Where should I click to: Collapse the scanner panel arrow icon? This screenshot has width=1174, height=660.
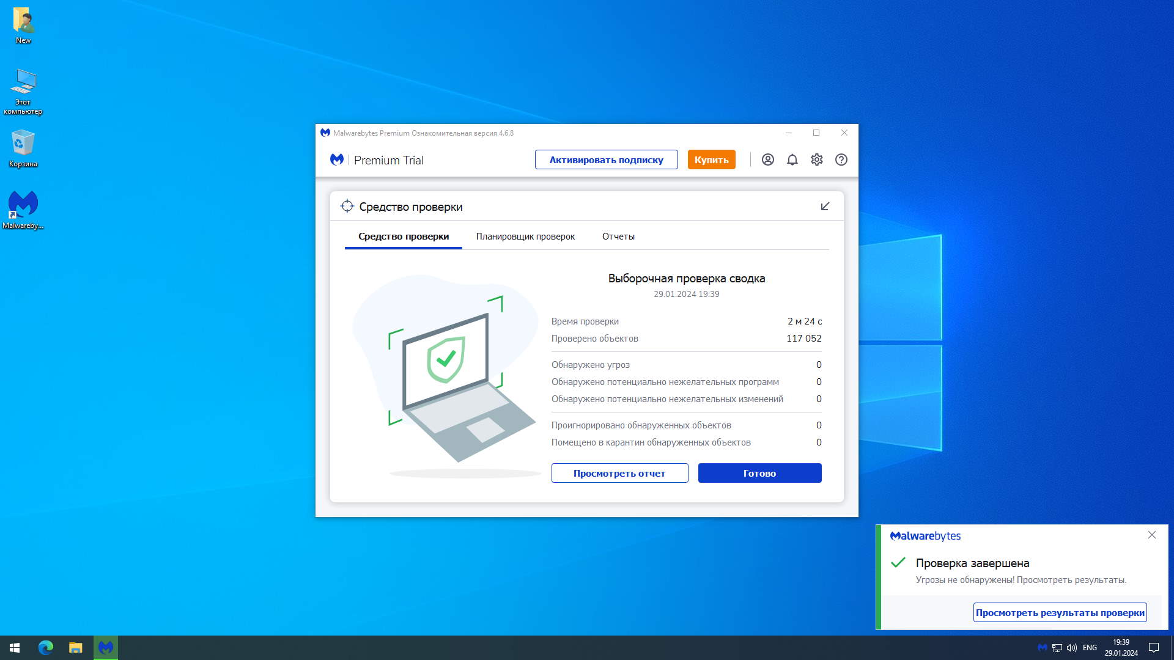pos(825,207)
